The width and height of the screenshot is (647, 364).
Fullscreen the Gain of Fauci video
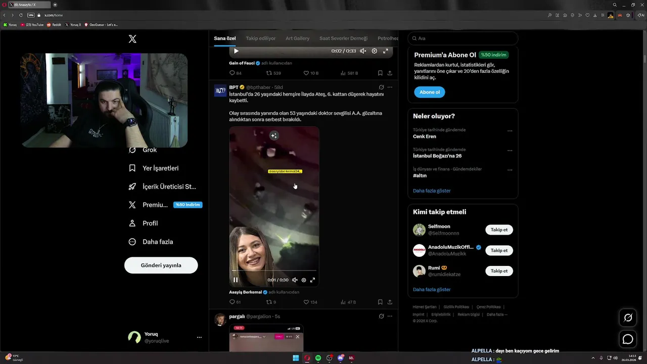(386, 51)
